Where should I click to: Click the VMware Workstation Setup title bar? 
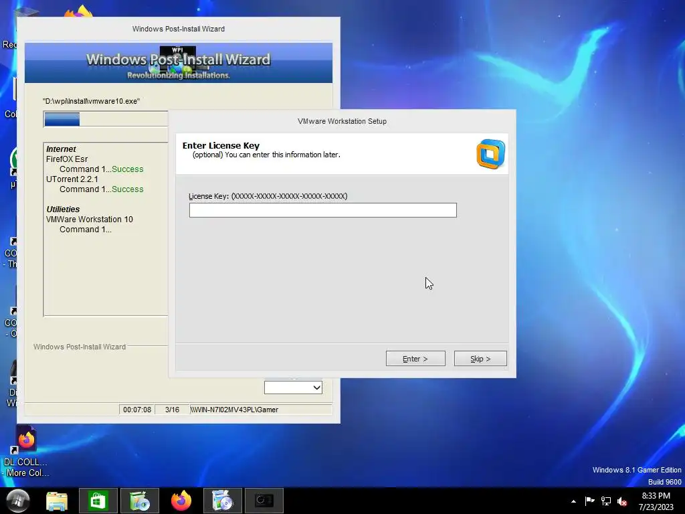coord(342,121)
